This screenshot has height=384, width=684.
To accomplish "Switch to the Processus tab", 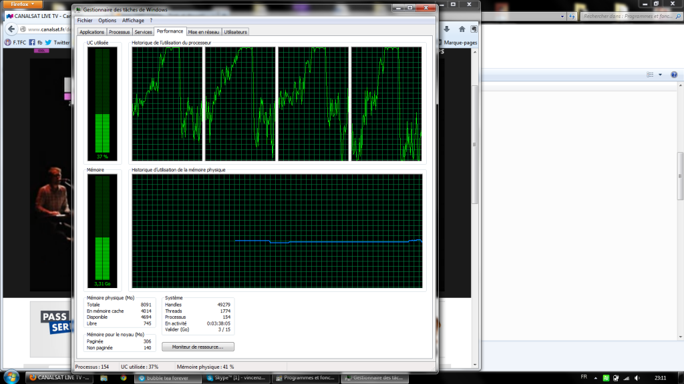I will point(119,31).
